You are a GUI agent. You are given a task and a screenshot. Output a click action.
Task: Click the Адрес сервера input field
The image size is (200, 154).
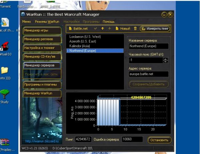148,74
